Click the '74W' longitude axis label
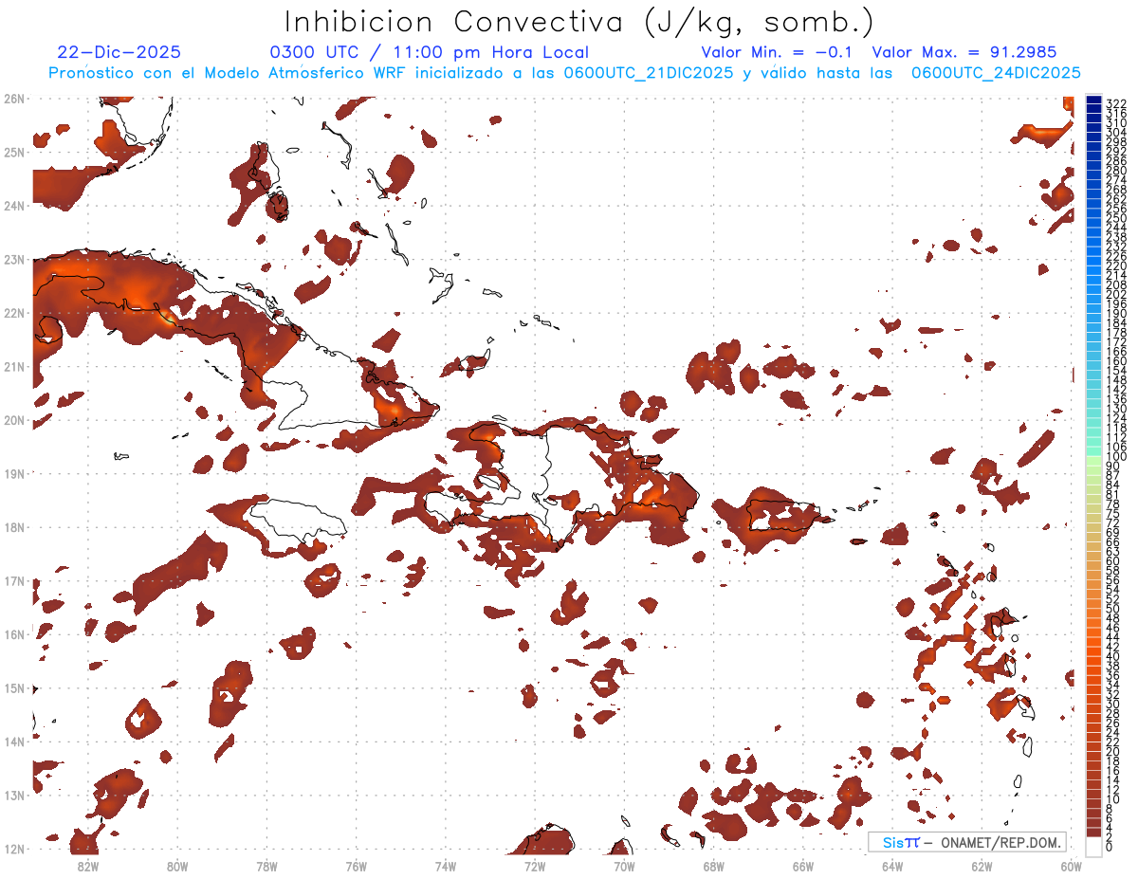Viewport: 1138px width, 879px height. (445, 866)
